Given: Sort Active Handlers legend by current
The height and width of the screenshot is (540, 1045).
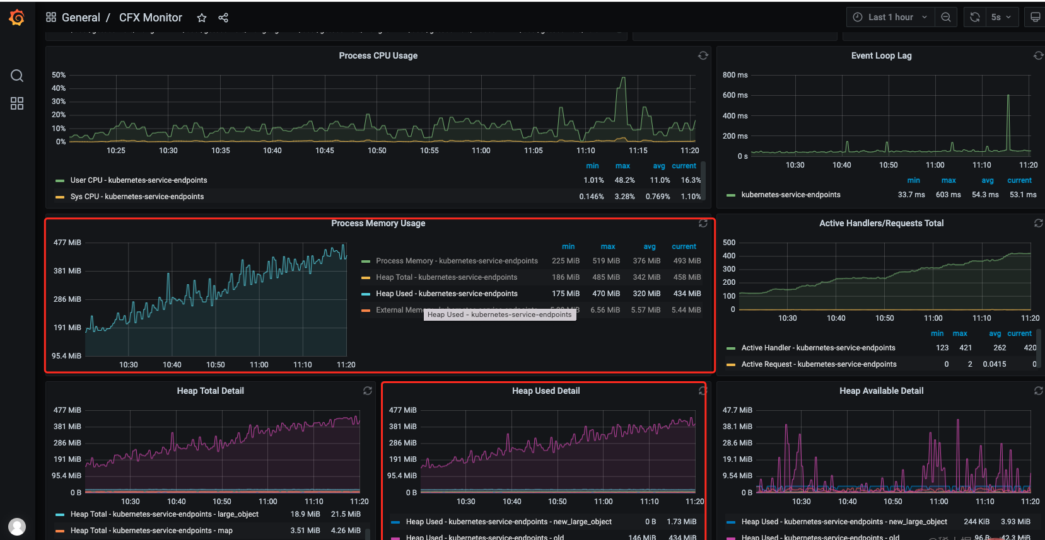Looking at the screenshot, I should pyautogui.click(x=1019, y=333).
